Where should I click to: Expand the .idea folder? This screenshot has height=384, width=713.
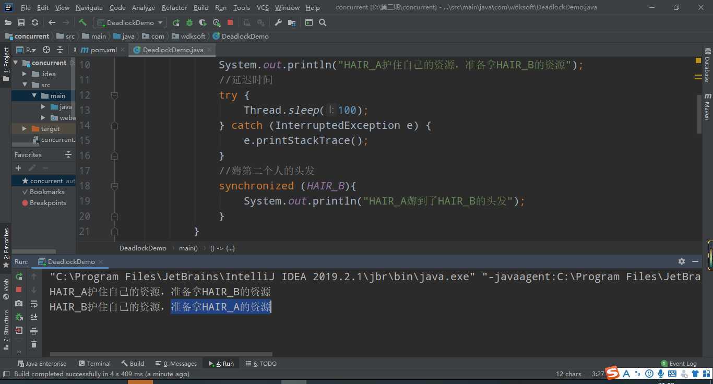point(25,74)
